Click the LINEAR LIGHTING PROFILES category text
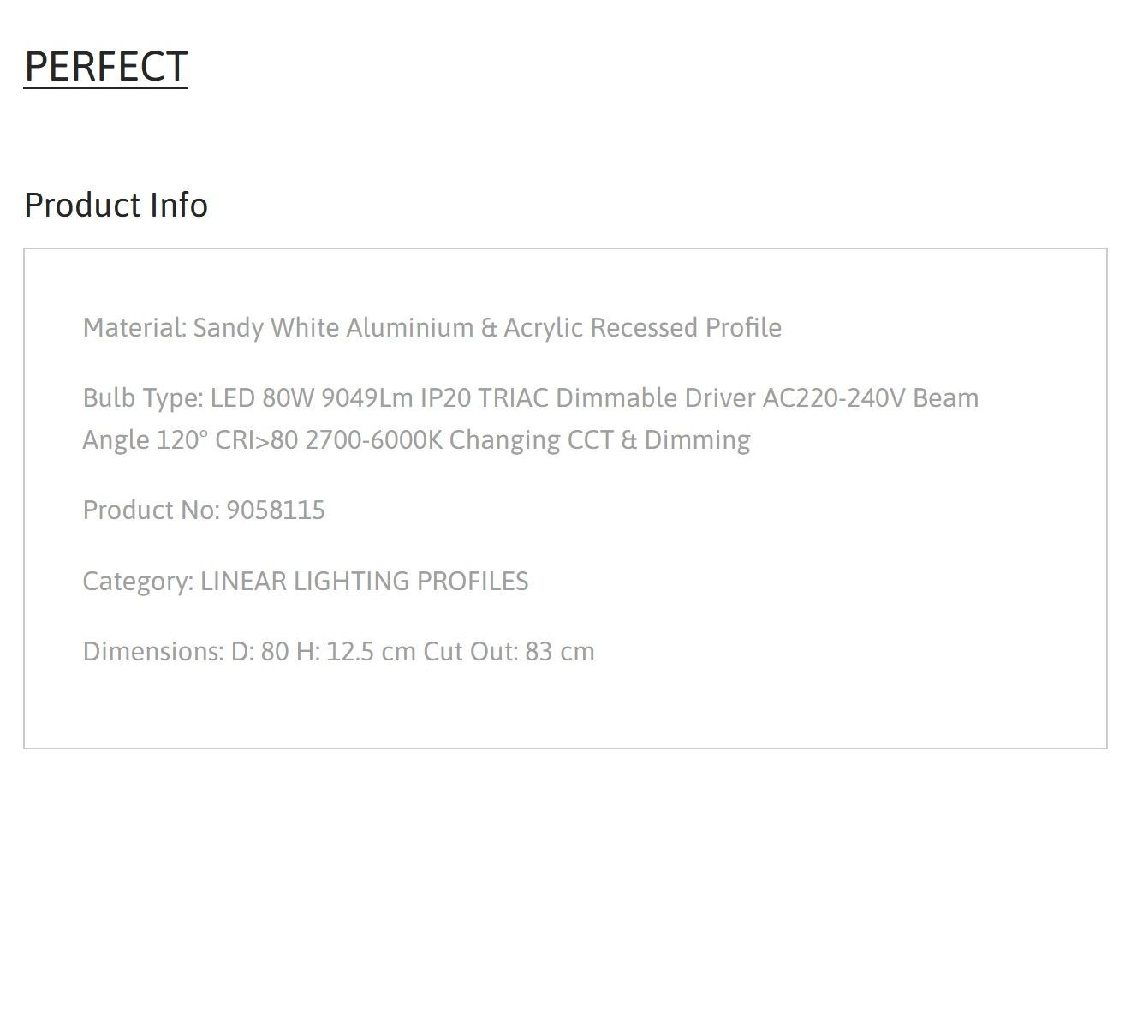1131x1015 pixels. point(364,581)
